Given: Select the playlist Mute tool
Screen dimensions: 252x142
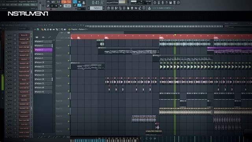Looking at the screenshot, I should coord(51,30).
